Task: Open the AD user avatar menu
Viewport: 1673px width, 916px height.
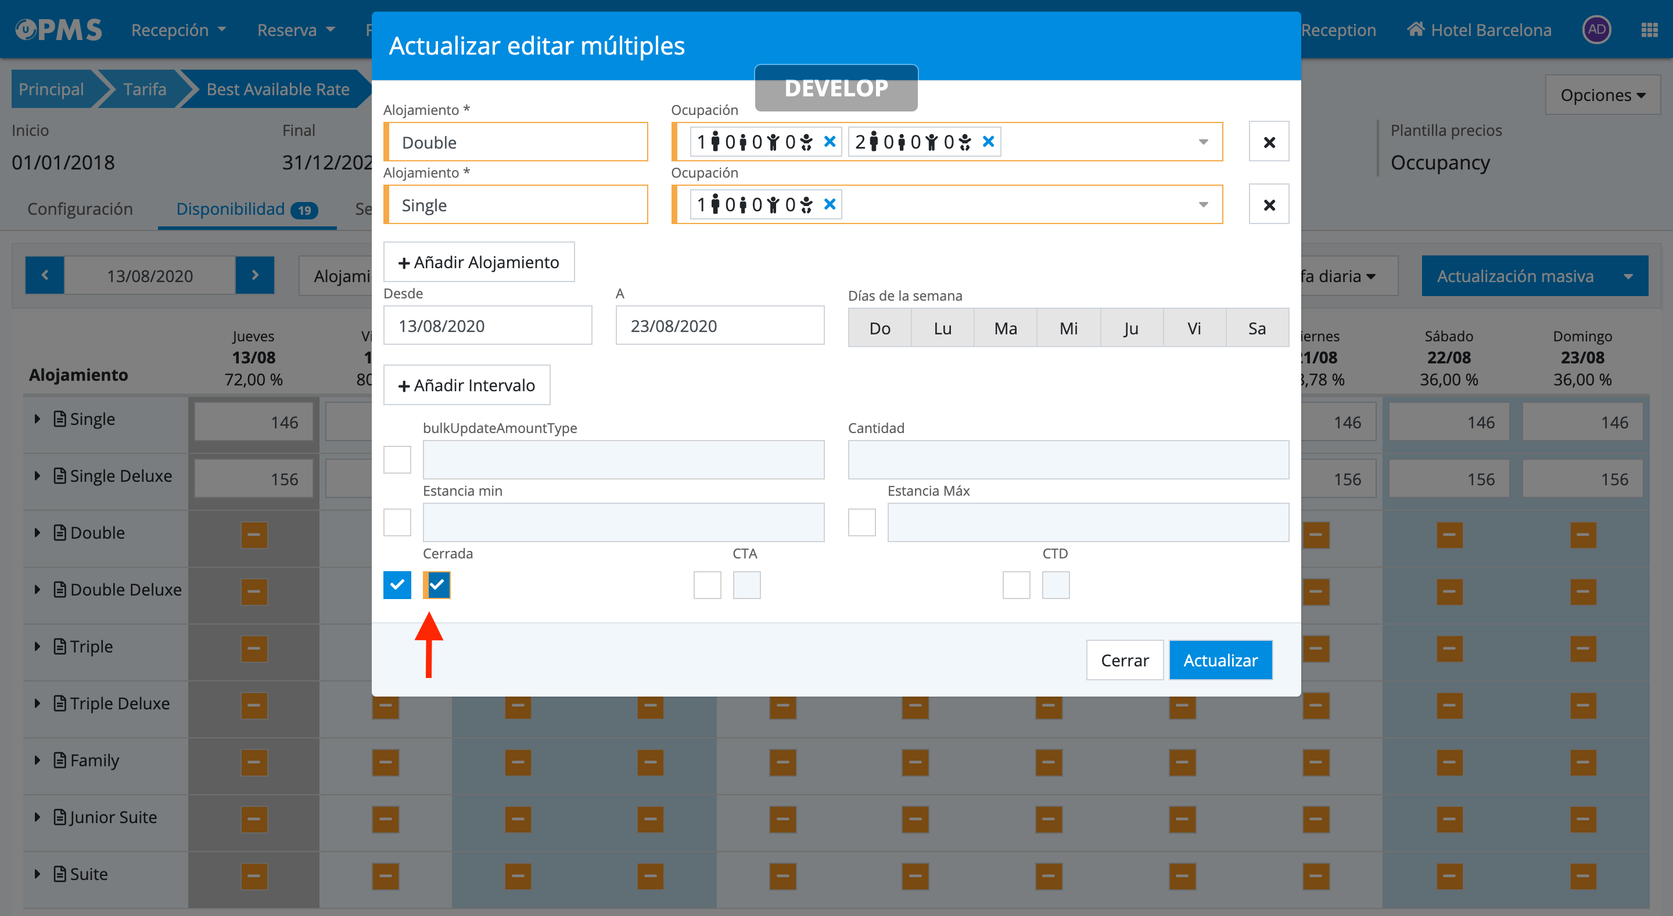Action: (x=1596, y=29)
